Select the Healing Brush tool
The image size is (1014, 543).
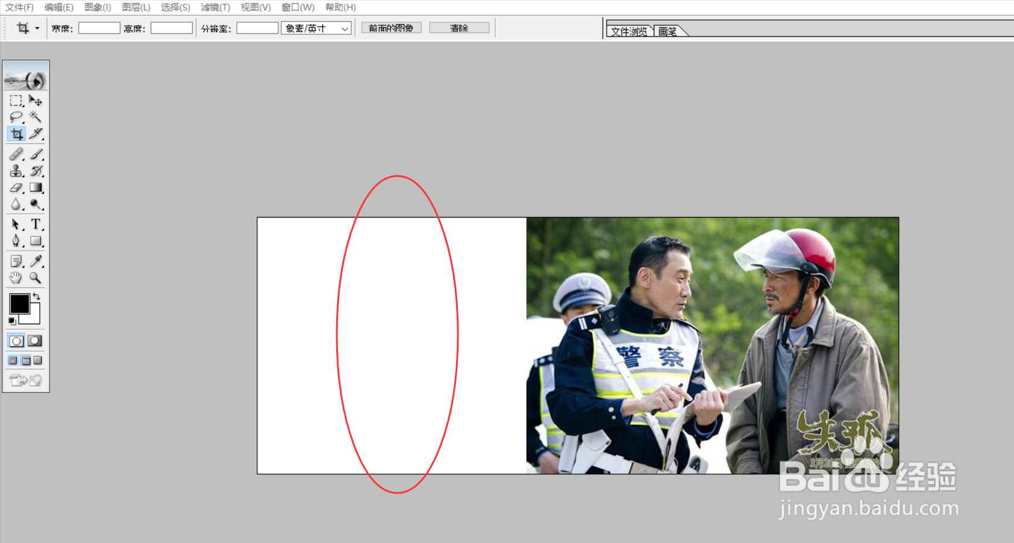tap(16, 154)
